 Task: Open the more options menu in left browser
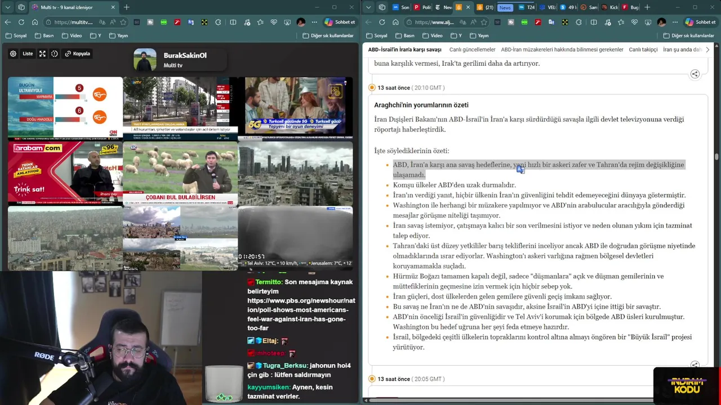[x=314, y=22]
